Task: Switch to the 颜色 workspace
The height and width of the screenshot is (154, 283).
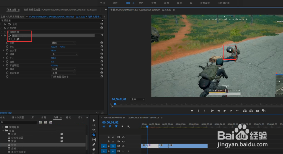Action: pos(141,3)
